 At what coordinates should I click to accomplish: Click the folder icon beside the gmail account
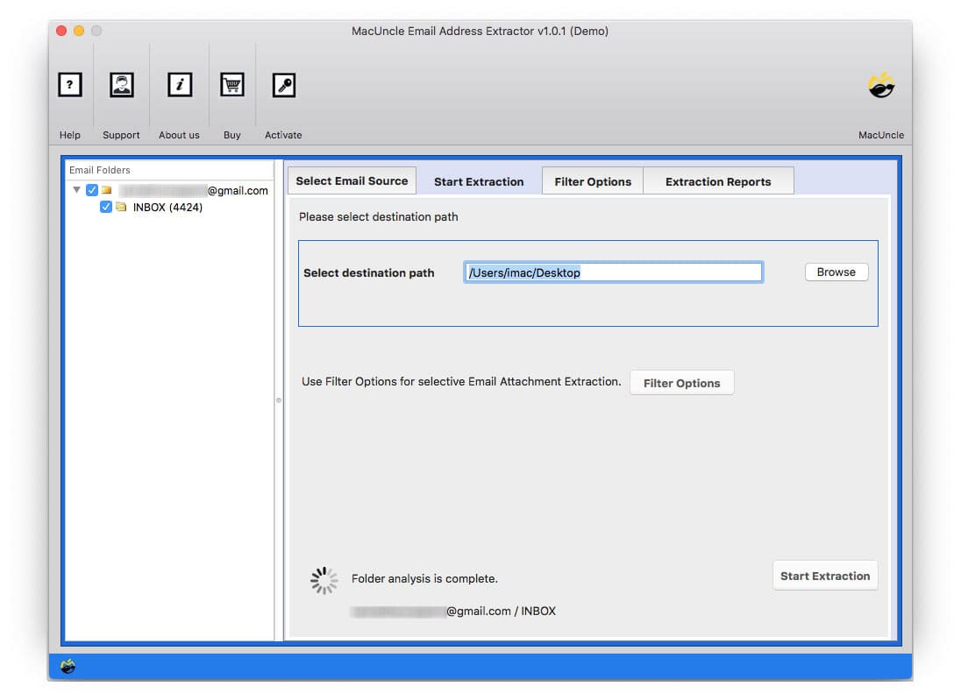pos(107,189)
